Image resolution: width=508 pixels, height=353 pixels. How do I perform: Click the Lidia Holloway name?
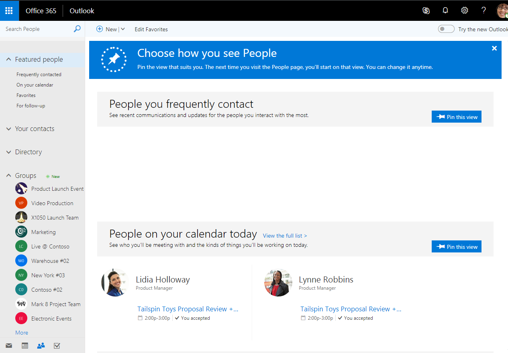pos(163,280)
